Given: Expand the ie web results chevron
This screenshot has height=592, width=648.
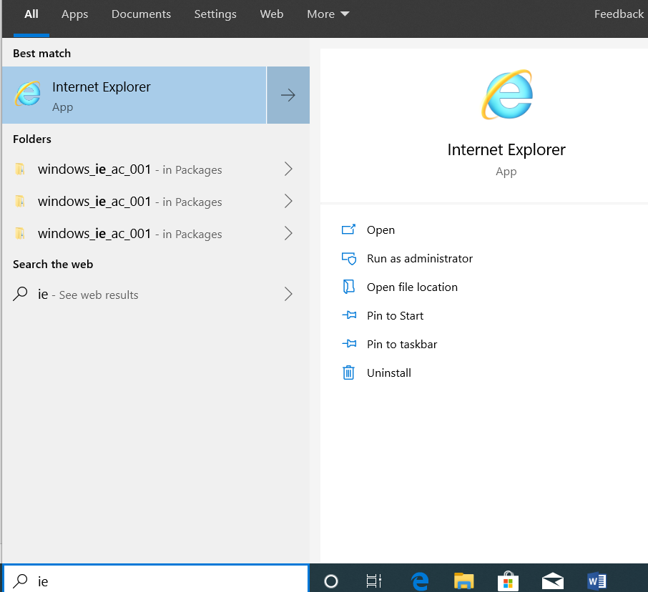Looking at the screenshot, I should click(x=288, y=294).
